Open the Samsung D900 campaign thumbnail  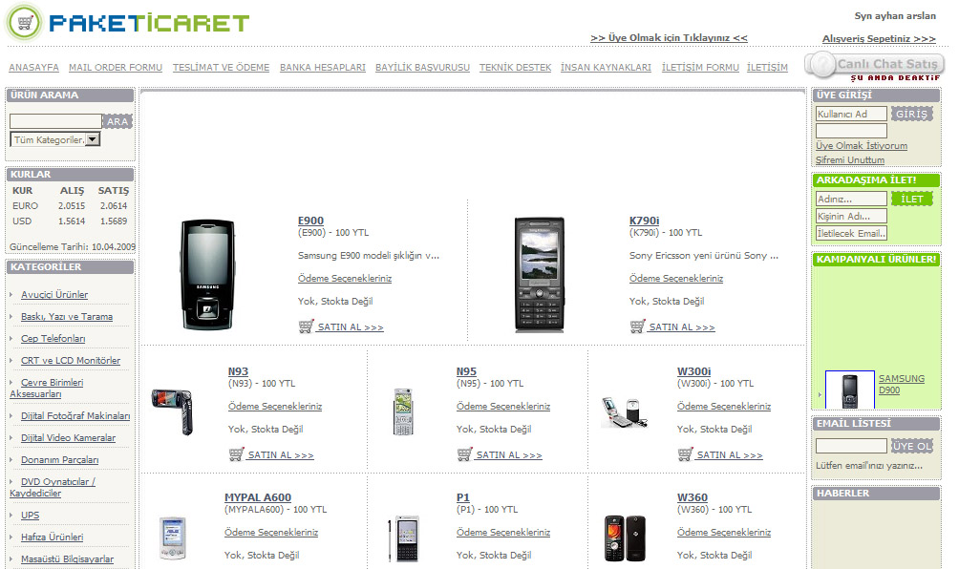[849, 390]
